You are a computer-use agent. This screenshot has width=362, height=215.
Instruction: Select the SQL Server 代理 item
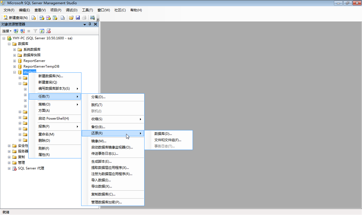coord(31,168)
